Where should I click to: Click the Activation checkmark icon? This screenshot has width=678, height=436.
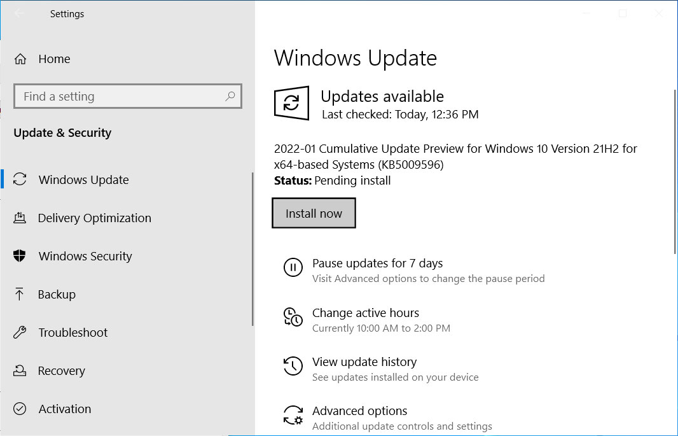click(x=21, y=409)
